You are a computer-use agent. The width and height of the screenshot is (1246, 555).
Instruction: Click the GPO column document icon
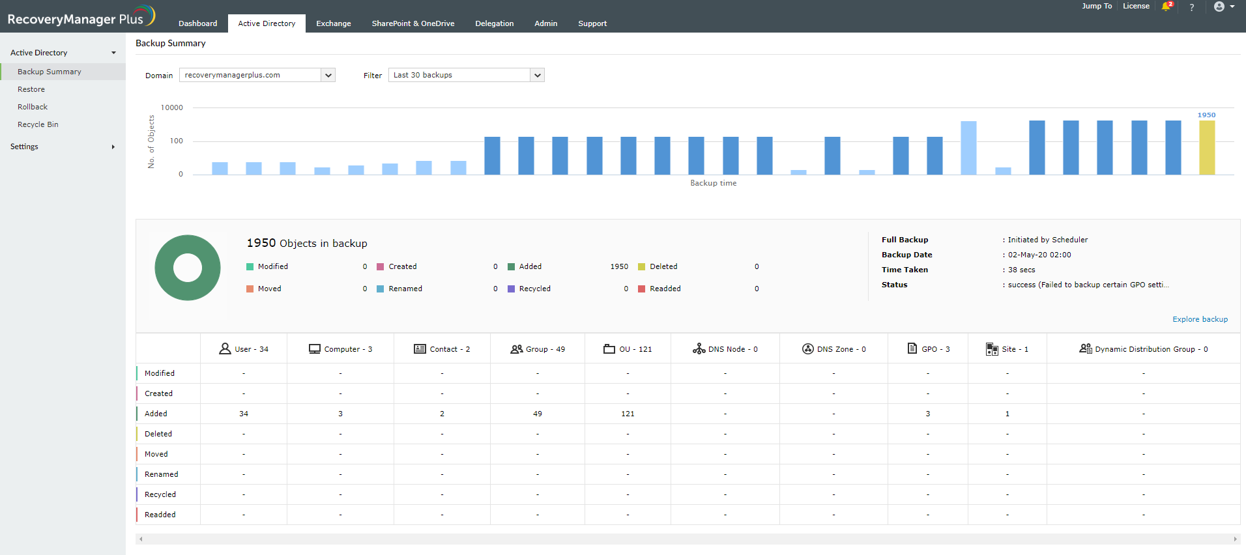pyautogui.click(x=912, y=349)
